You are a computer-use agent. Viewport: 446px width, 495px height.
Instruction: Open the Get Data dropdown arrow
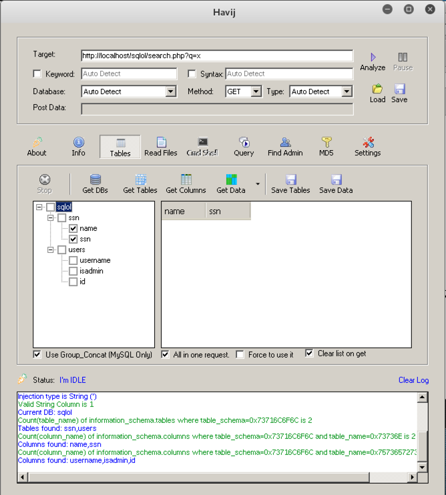[x=258, y=183]
